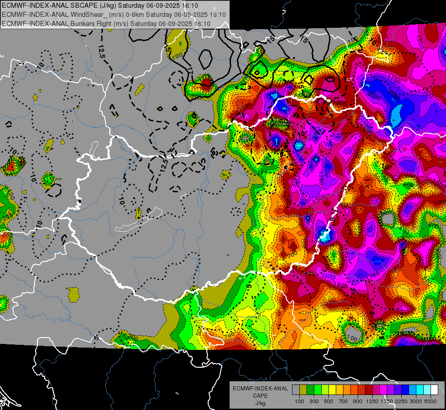Select the pale cyan swatch left of 5000
Viewport: 446px width, 410px height.
[x=427, y=390]
